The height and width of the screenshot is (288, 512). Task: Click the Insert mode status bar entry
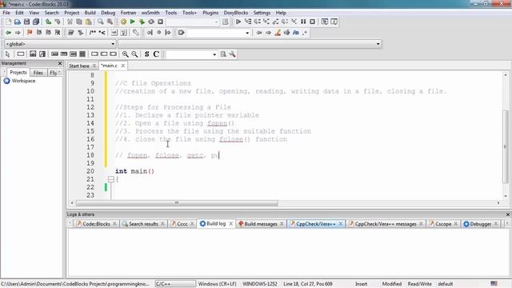(x=361, y=284)
